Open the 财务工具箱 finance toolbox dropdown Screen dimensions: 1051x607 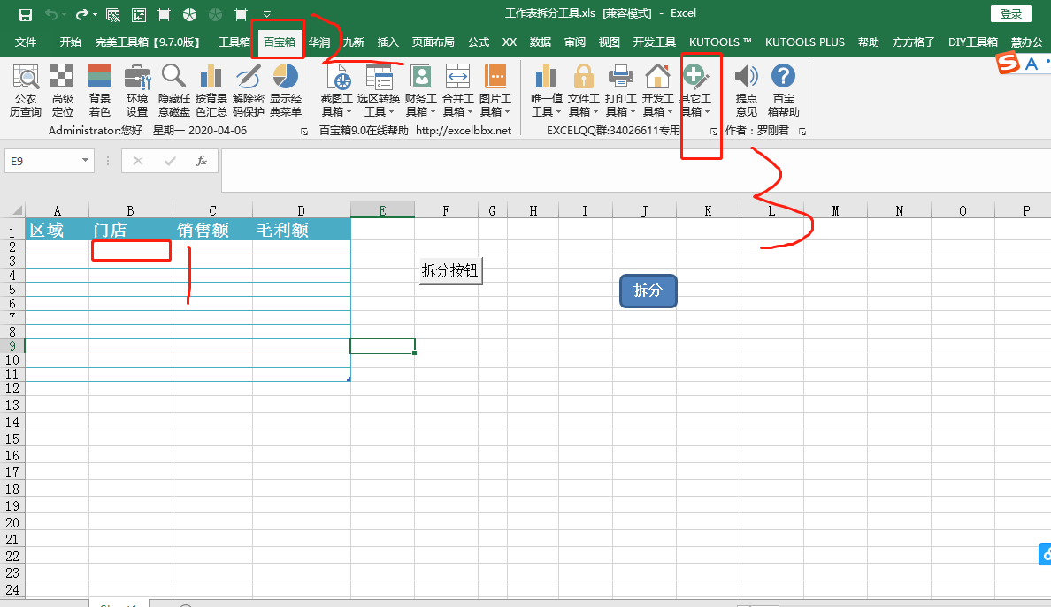420,90
